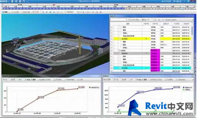The width and height of the screenshot is (197, 118).
Task: Click the search-like icon near the toolbar's end
Action: (x=97, y=12)
